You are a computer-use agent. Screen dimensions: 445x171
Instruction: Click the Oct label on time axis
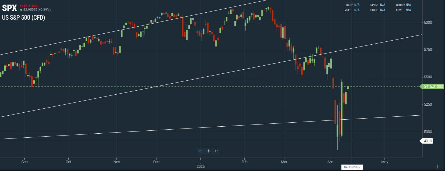pos(68,162)
